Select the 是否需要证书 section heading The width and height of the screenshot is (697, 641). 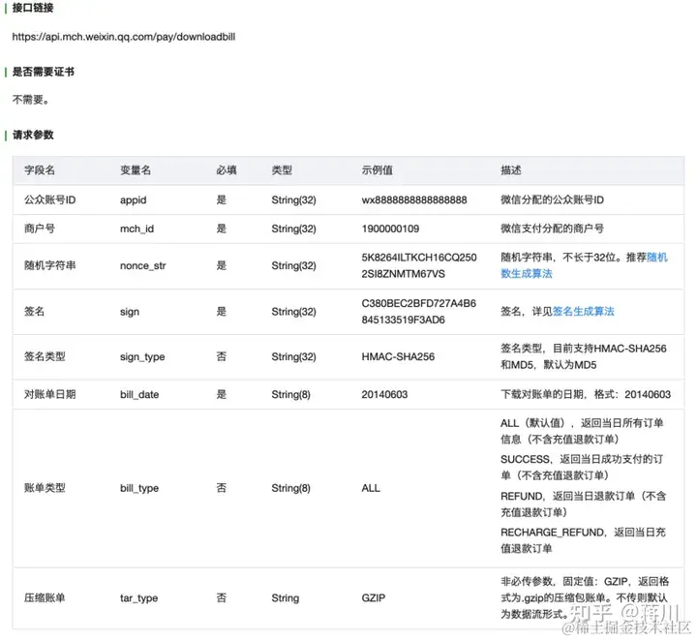(x=44, y=72)
